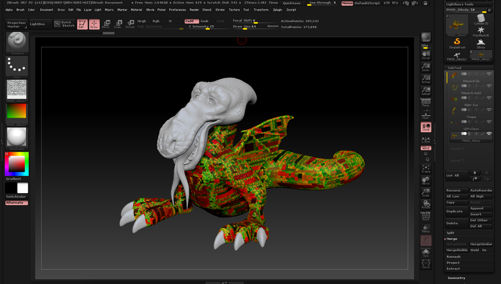Screen dimensions: 501x284
Task: Click the curved arrow subtool move-to-top button
Action: tap(475, 179)
